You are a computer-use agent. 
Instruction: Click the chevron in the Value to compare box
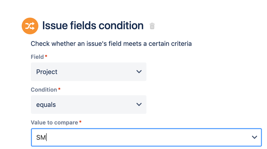tap(254, 137)
